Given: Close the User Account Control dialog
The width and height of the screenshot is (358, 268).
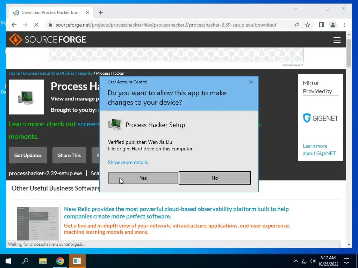Looking at the screenshot, I should [x=250, y=82].
